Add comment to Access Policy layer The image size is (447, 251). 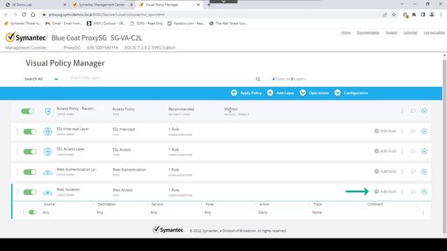click(413, 111)
